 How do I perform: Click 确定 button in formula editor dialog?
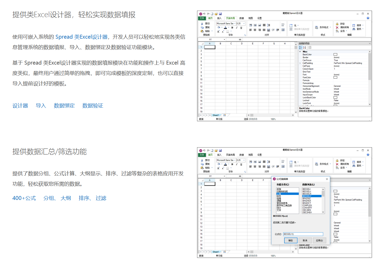(291, 240)
